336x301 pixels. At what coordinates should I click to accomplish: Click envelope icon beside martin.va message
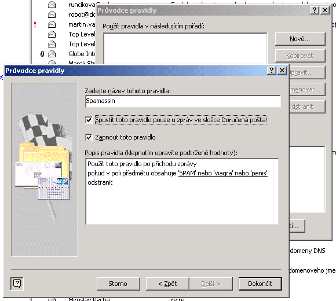[52, 24]
